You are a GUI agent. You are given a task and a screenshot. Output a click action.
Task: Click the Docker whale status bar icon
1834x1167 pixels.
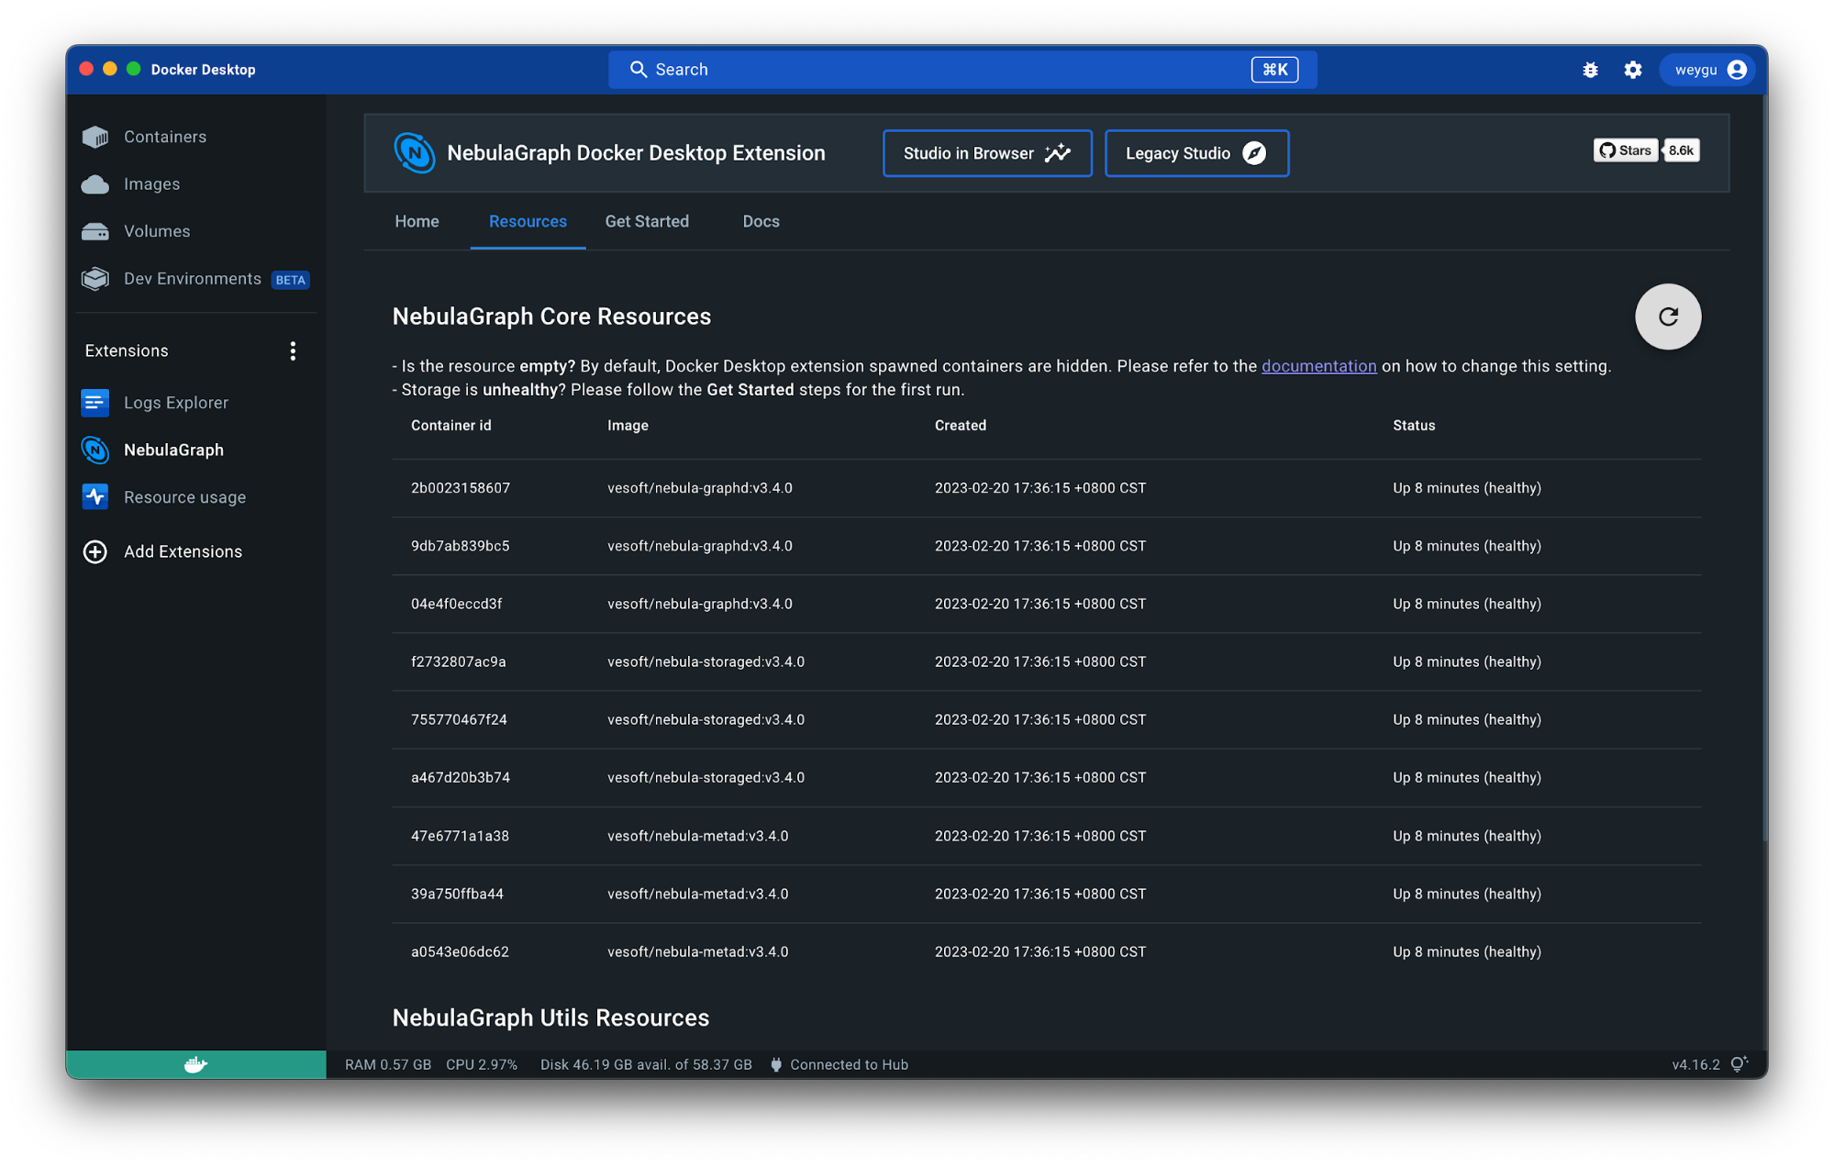click(195, 1063)
